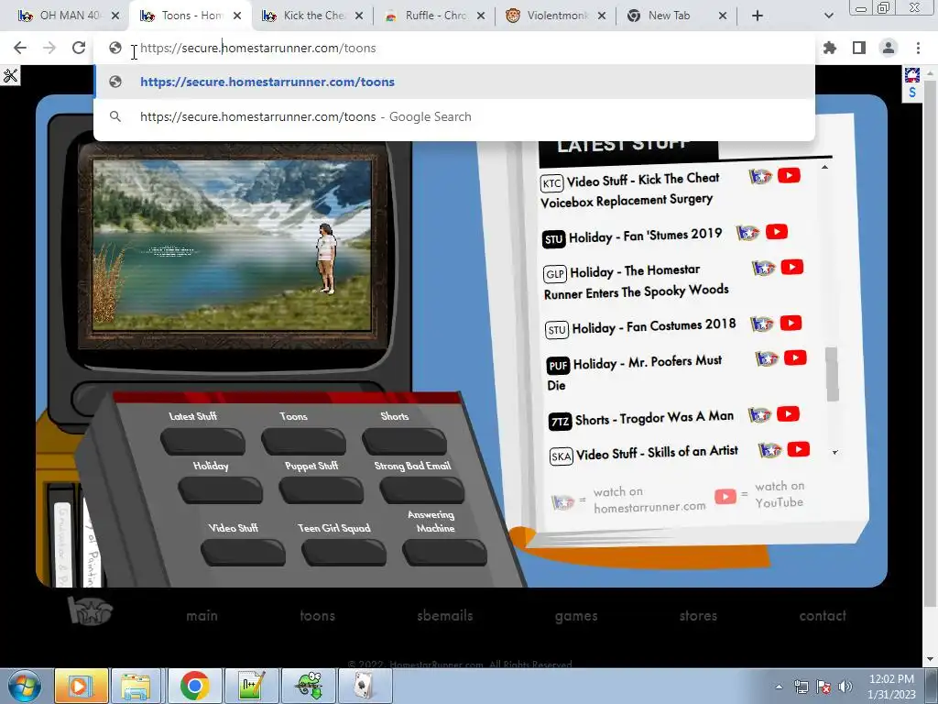Open the contact footer link

pos(823,615)
